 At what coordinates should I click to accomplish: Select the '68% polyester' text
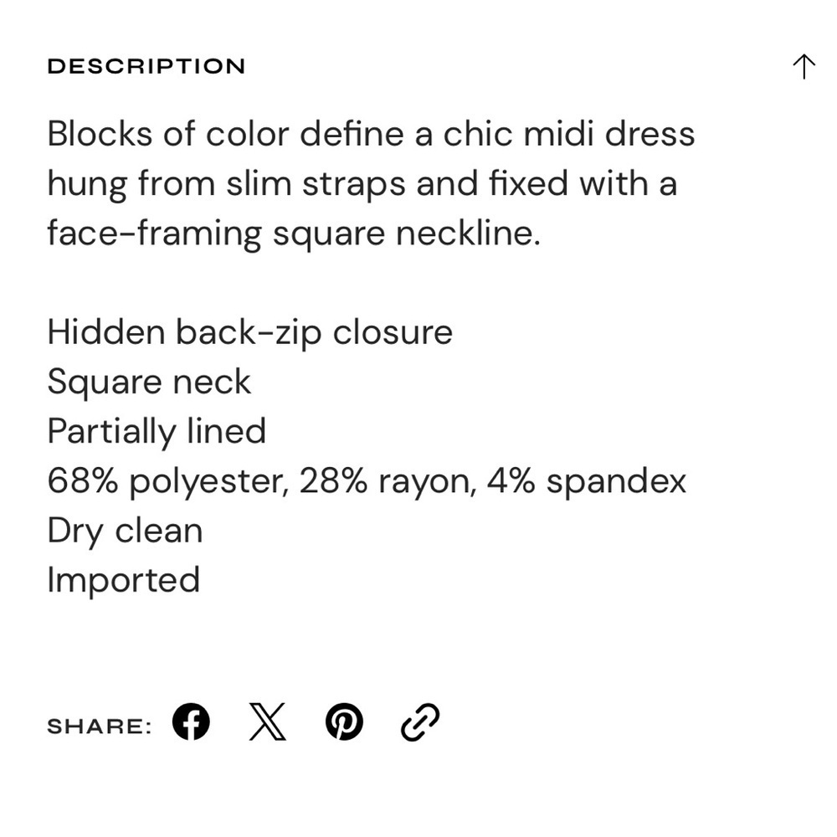pos(168,481)
